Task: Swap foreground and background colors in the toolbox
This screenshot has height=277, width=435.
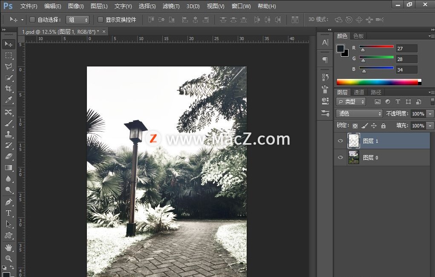Action: [12, 267]
